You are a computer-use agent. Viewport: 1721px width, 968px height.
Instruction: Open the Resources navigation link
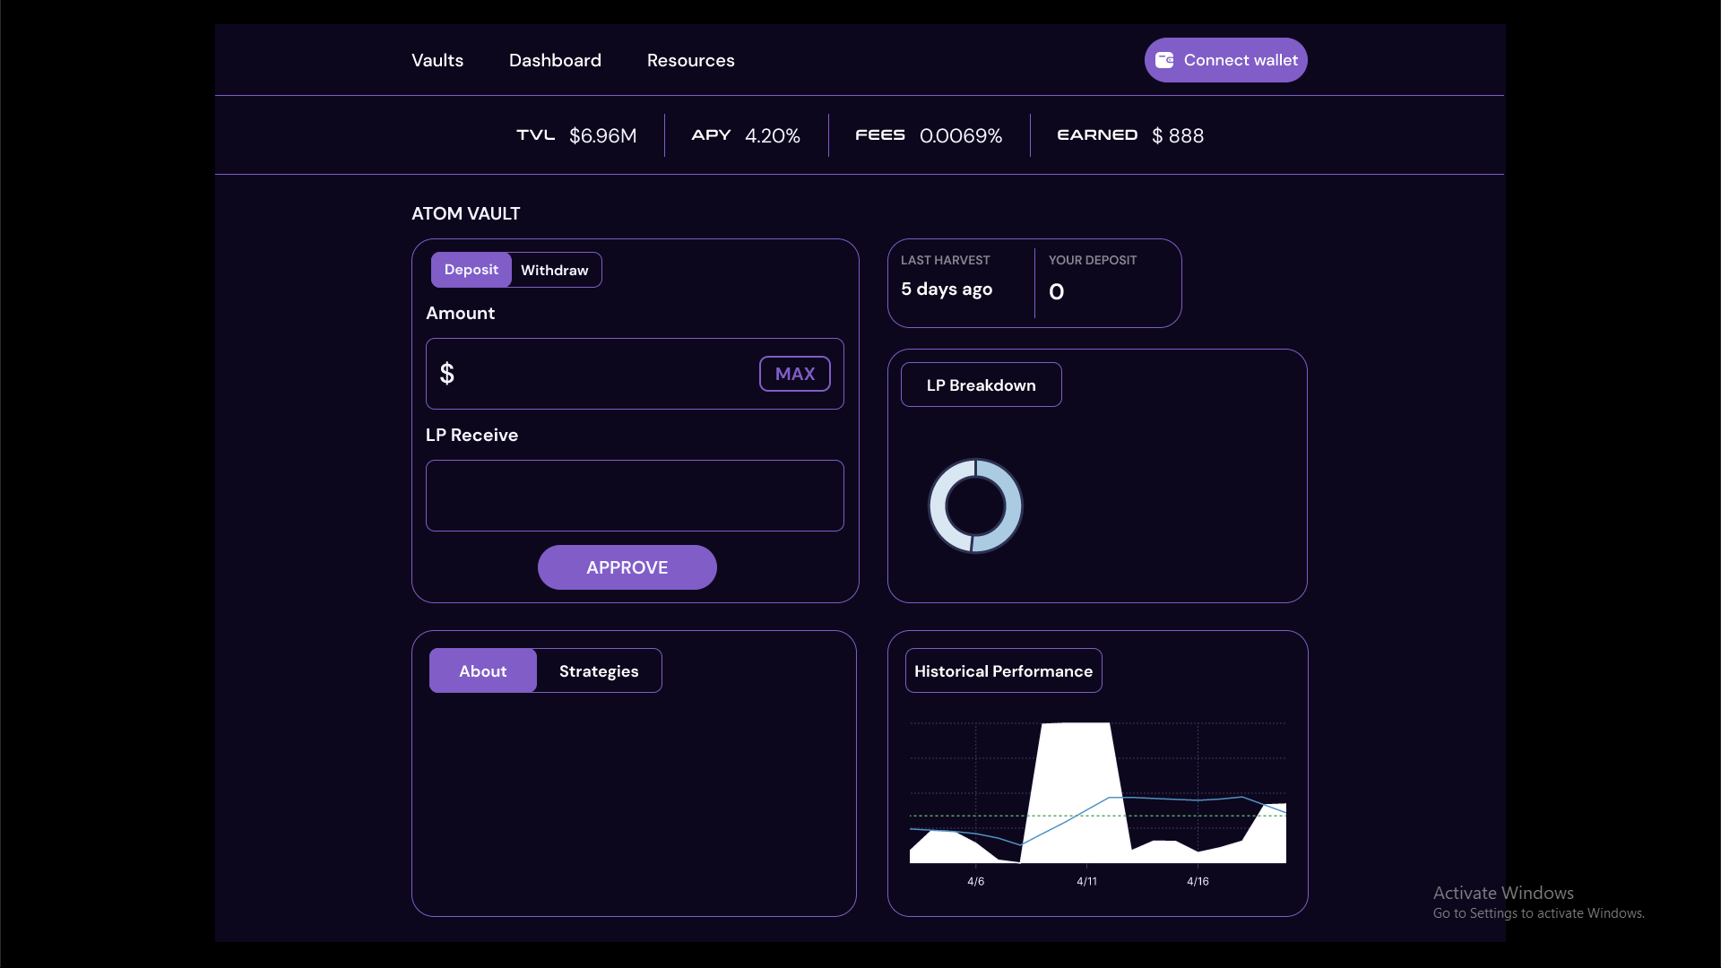point(690,60)
